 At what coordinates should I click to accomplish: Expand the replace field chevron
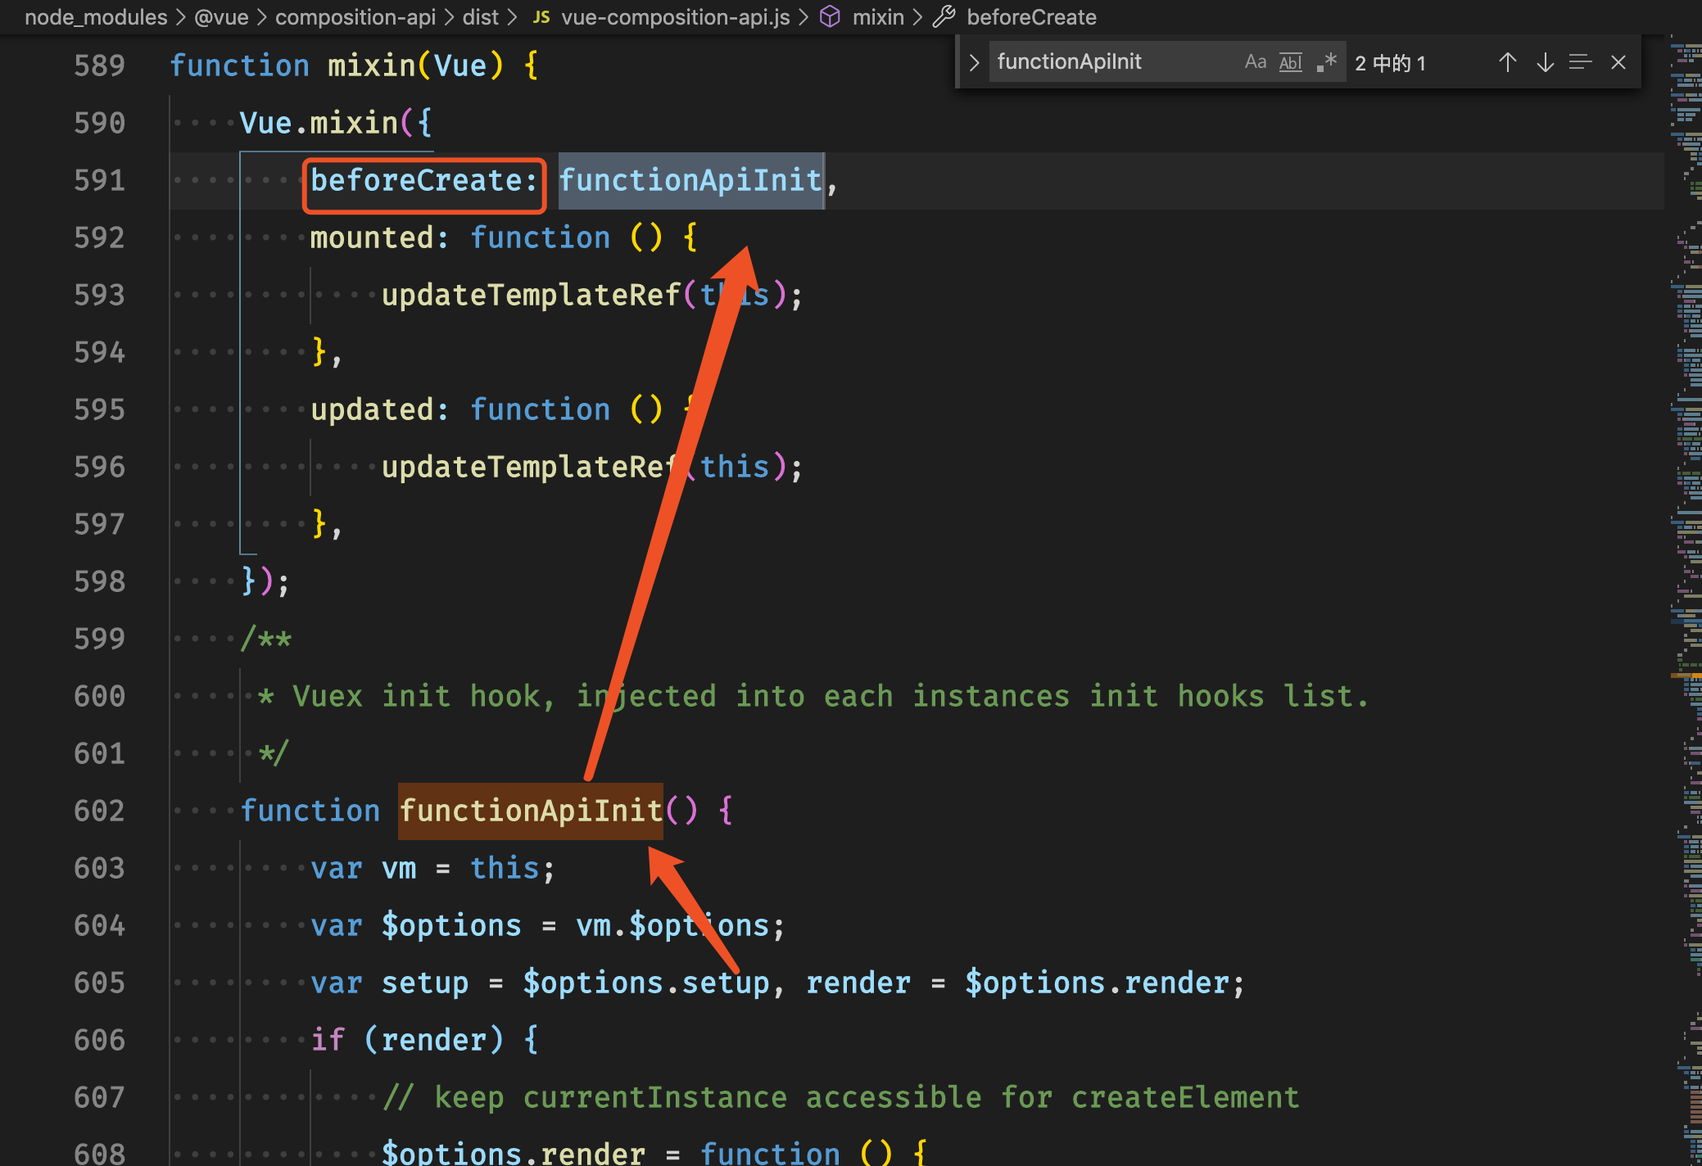(974, 62)
